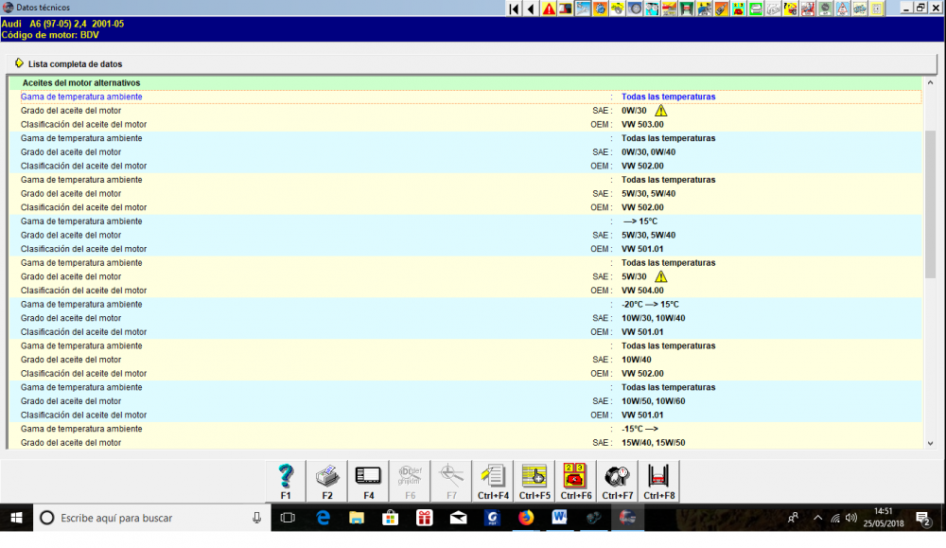The image size is (946, 548).
Task: Open help with the F1 question mark
Action: click(286, 481)
